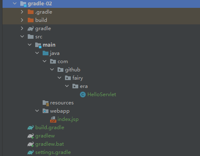
Task: Click the gradle elephant folder icon
Action: (31, 28)
